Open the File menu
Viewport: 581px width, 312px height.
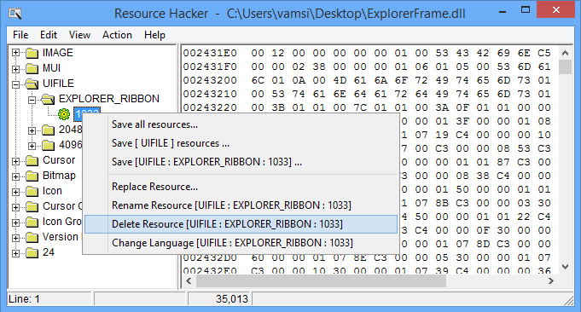coord(20,35)
